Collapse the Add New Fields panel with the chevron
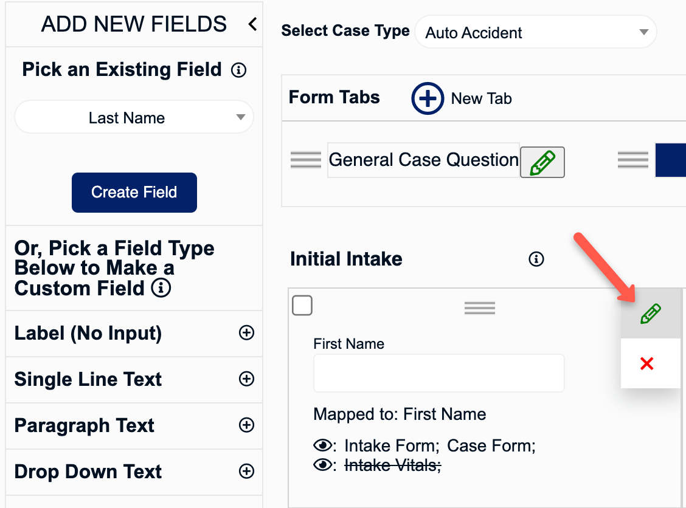This screenshot has width=686, height=508. 252,24
